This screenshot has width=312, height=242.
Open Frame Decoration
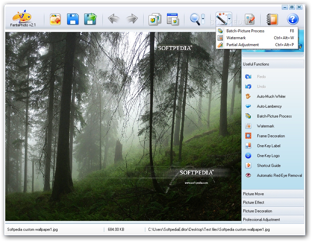(x=271, y=136)
